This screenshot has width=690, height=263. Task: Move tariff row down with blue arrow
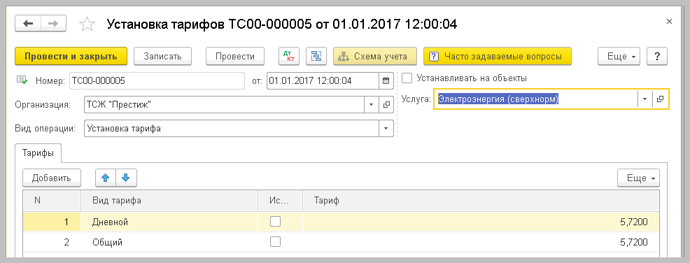tap(126, 178)
